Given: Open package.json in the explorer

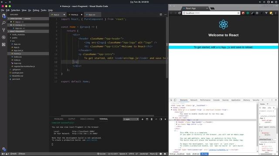Looking at the screenshot, I should (x=17, y=73).
